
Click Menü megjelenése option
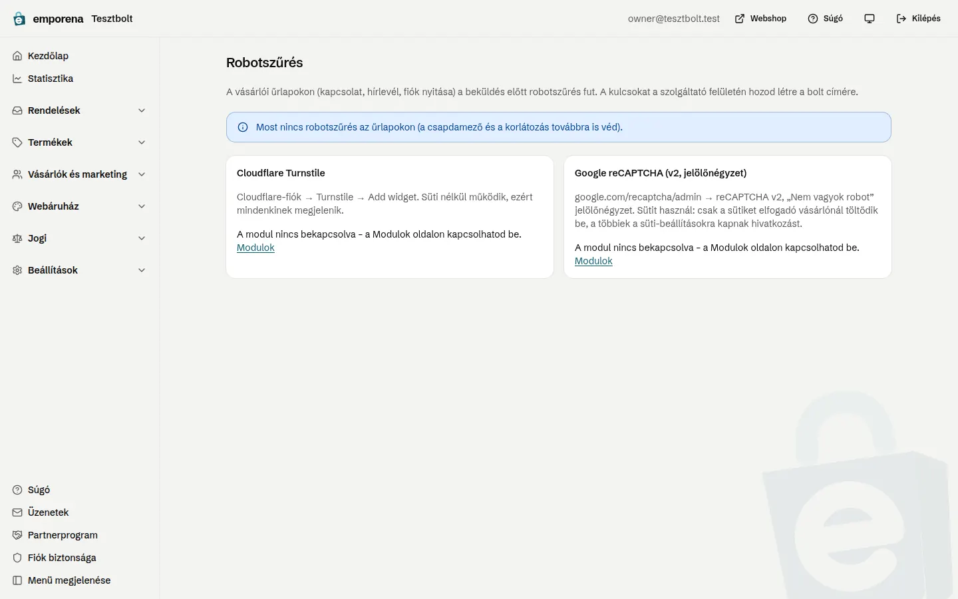tap(80, 580)
